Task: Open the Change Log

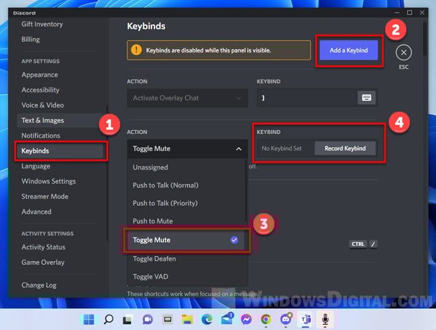Action: 39,285
